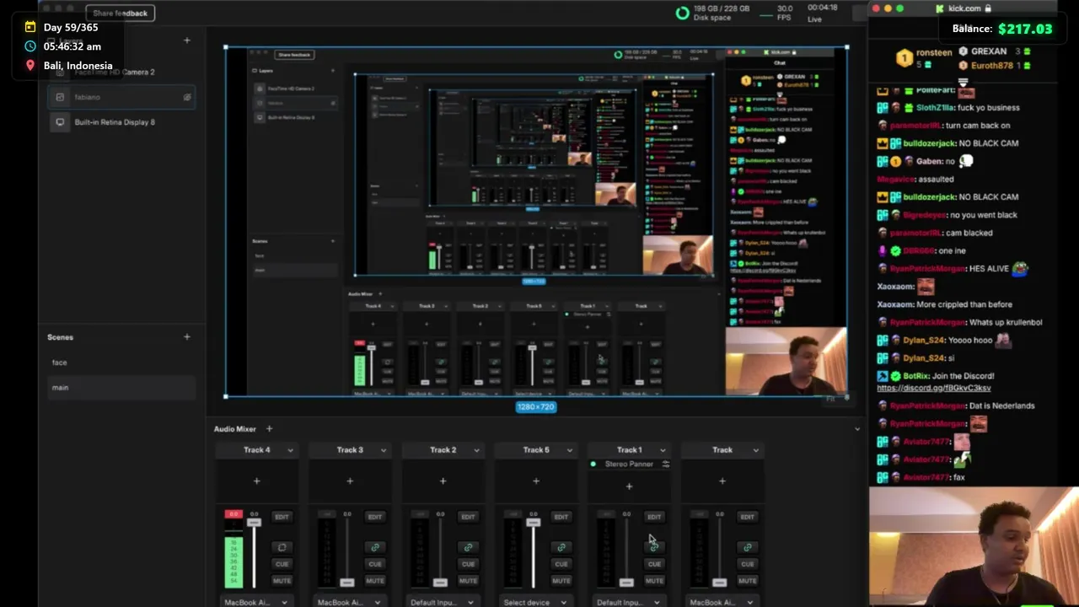Click EDIT on Track 4

tap(282, 517)
